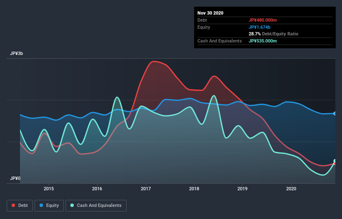Click the 2020 x-axis label
This screenshot has height=219, width=342.
pyautogui.click(x=291, y=189)
